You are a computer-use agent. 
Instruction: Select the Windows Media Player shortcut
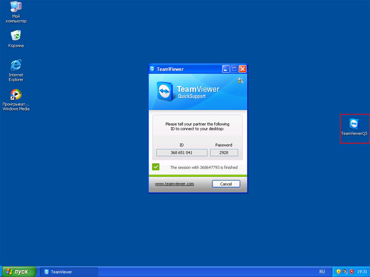click(16, 100)
